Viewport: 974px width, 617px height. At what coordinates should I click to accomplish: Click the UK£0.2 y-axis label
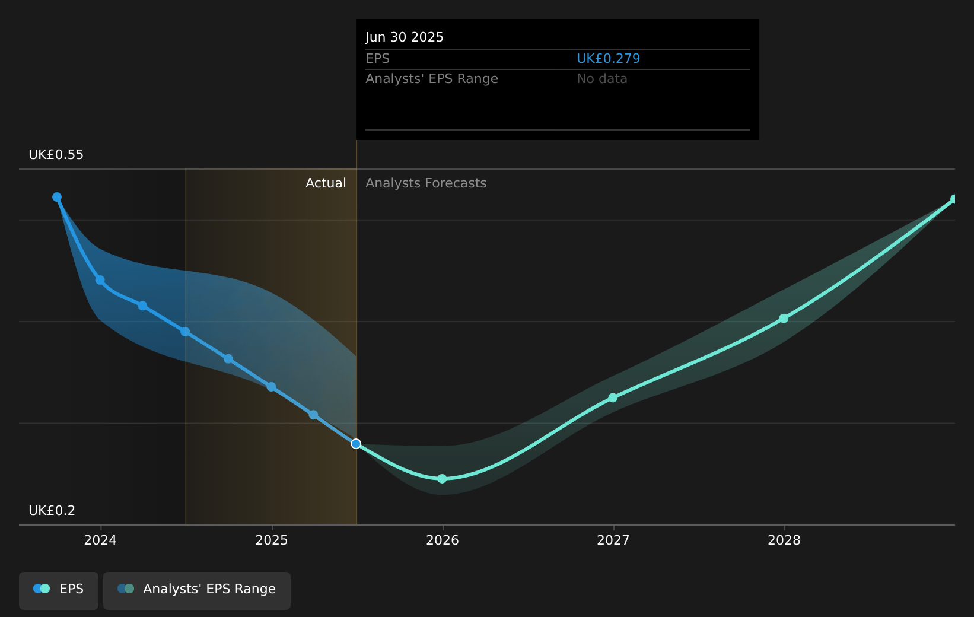52,511
